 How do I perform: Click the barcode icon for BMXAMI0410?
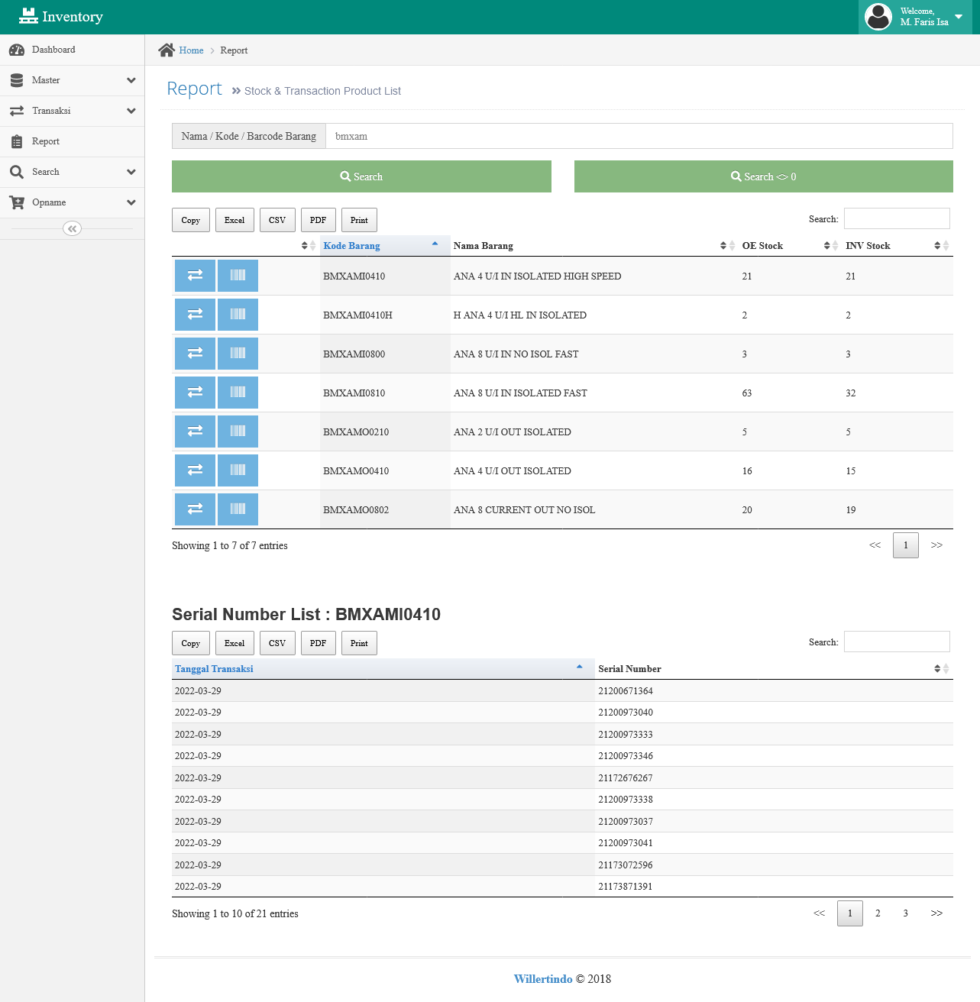(x=238, y=276)
